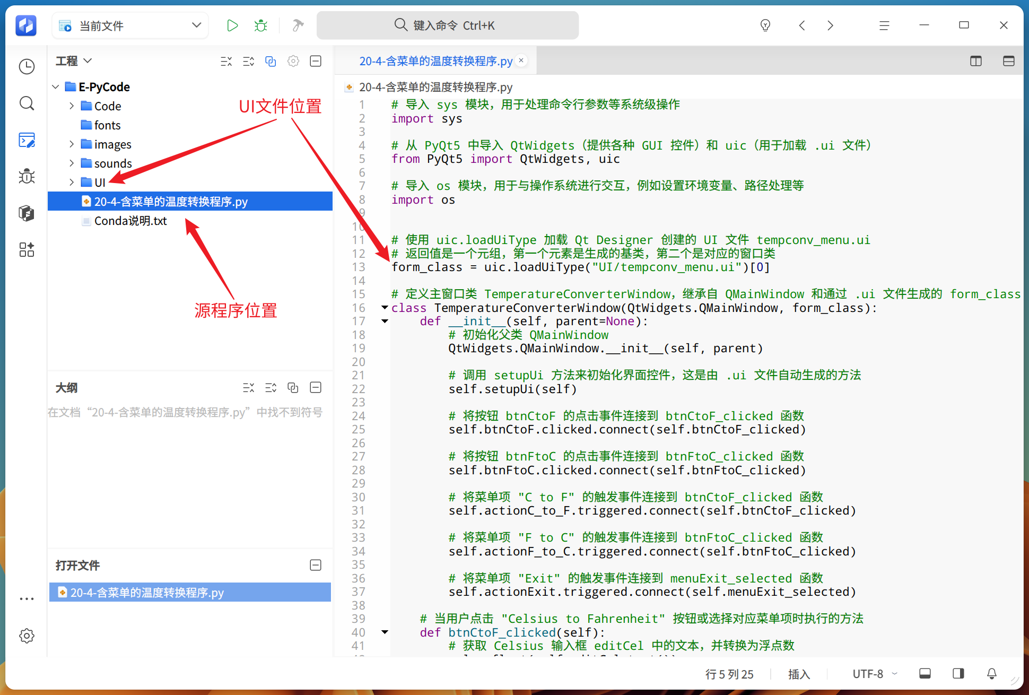1029x695 pixels.
Task: Open recent history clock sidebar icon
Action: point(27,67)
